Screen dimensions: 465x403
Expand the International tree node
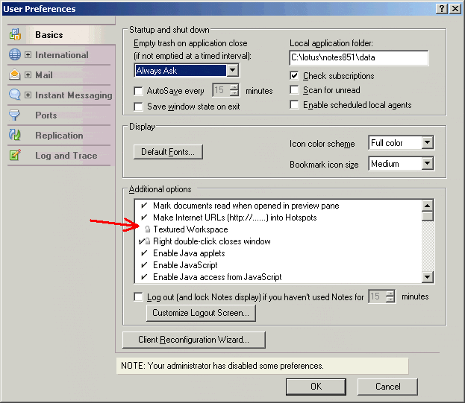tap(28, 55)
